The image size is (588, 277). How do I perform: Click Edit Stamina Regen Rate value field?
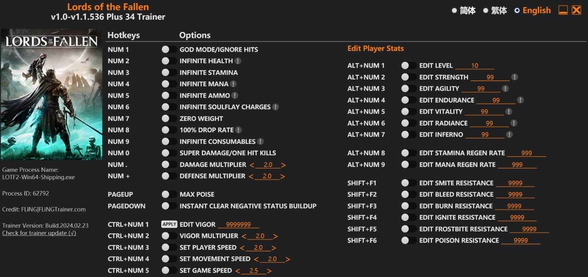(x=527, y=153)
